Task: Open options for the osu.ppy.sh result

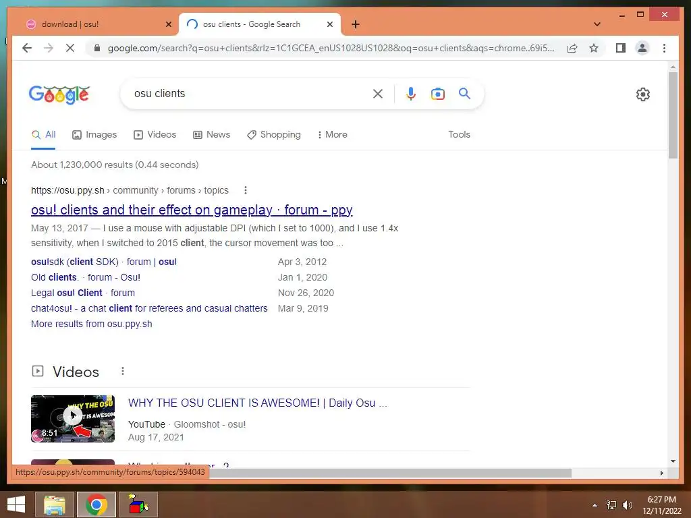Action: [x=246, y=190]
